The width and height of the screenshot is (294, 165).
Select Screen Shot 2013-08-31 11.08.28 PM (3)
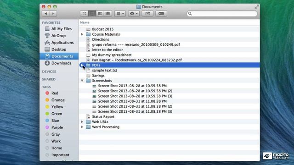click(135, 111)
